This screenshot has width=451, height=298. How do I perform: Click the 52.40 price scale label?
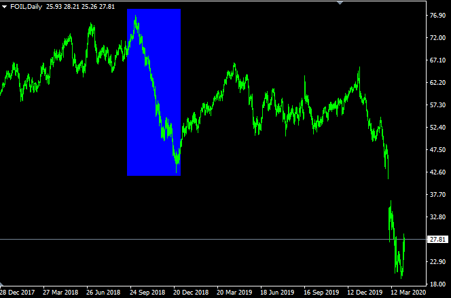[437, 128]
